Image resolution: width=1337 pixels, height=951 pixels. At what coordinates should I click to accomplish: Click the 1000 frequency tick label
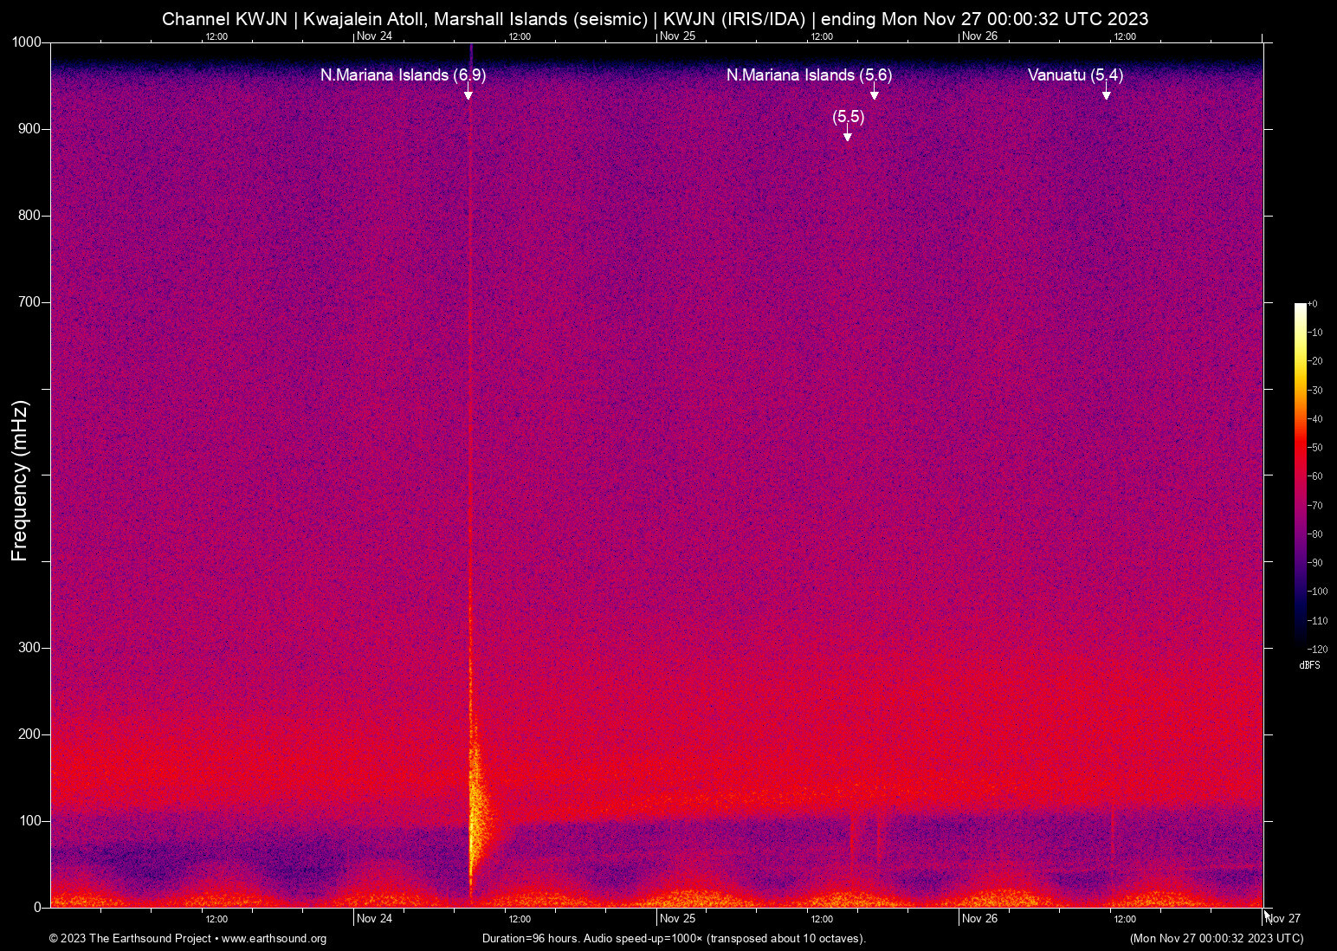click(x=26, y=41)
